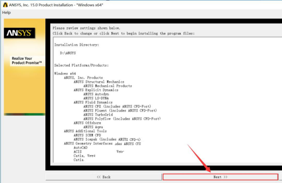Viewport: 282px width, 183px height.
Task: Select the D:\ANSYS path text
Action: 68,53
